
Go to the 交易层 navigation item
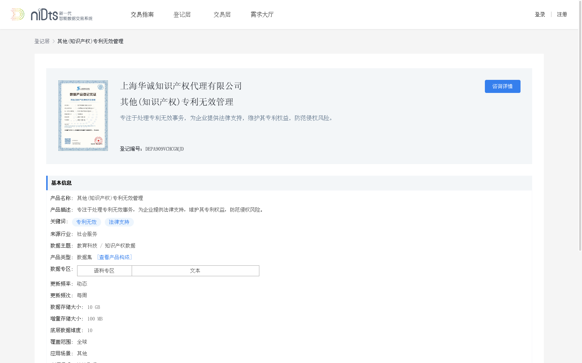point(222,15)
